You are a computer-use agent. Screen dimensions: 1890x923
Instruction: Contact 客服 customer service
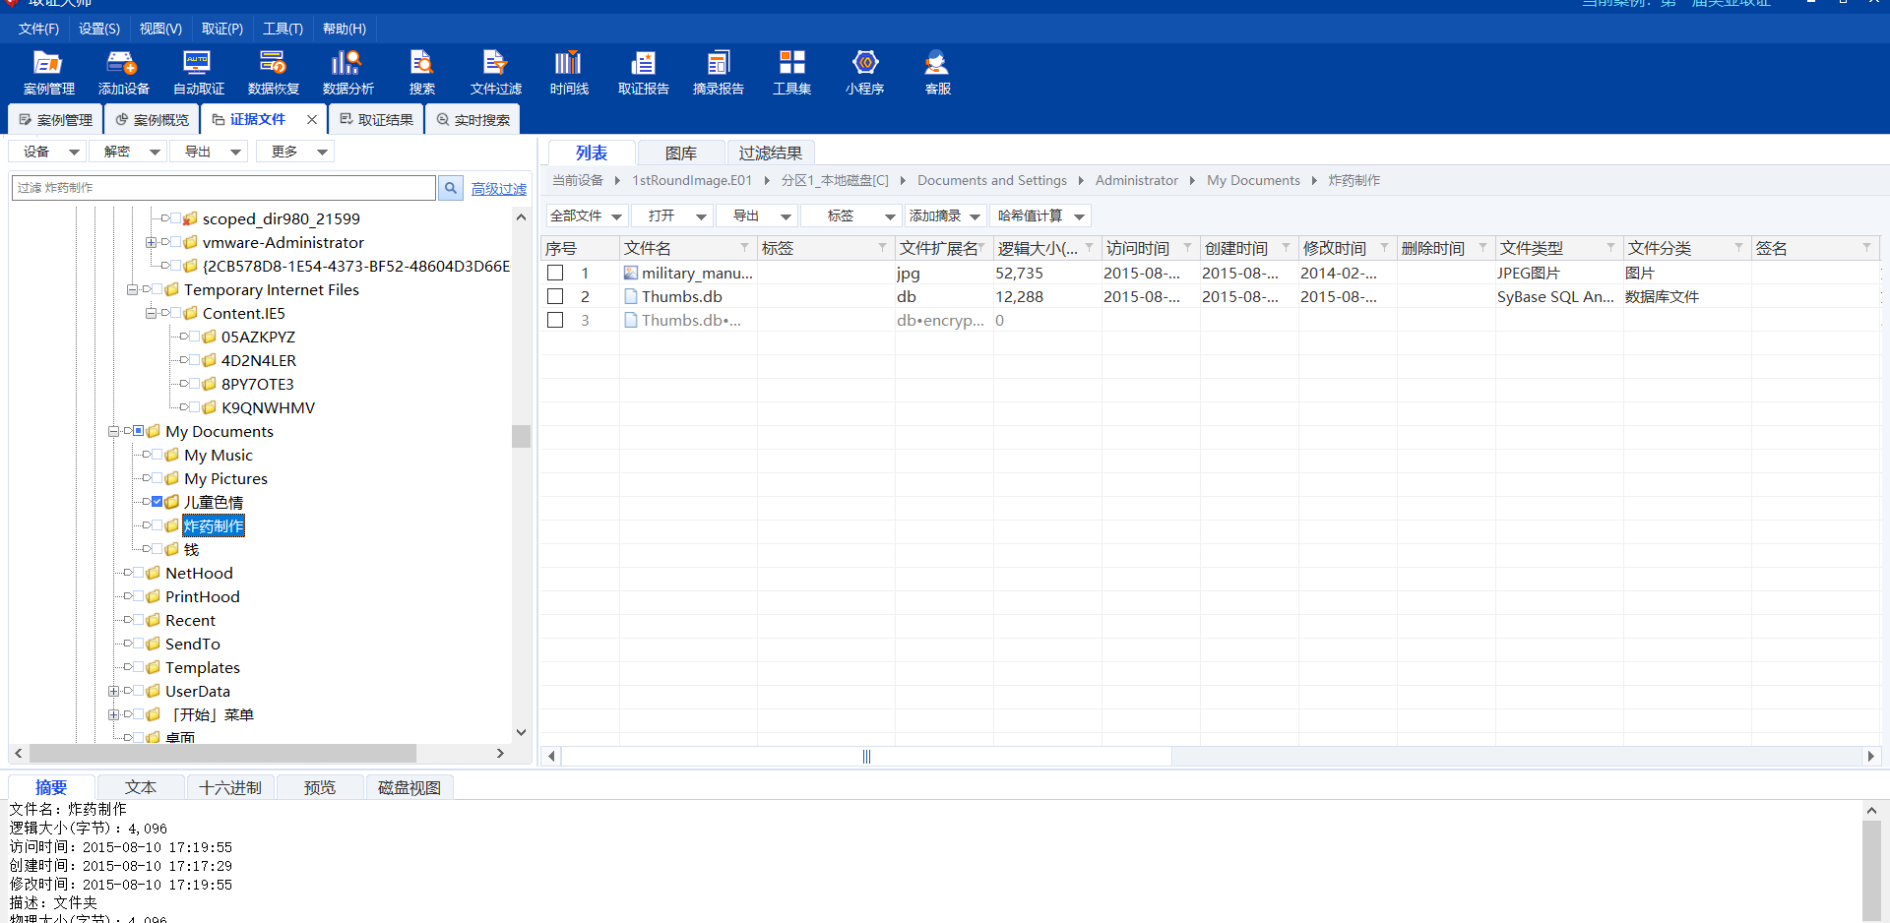tap(937, 73)
